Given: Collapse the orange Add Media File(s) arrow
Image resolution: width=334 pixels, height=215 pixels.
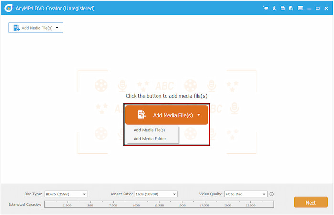Looking at the screenshot, I should click(x=198, y=115).
